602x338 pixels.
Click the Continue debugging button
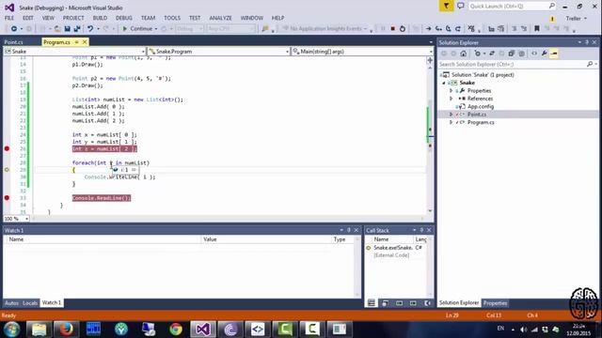tap(137, 29)
